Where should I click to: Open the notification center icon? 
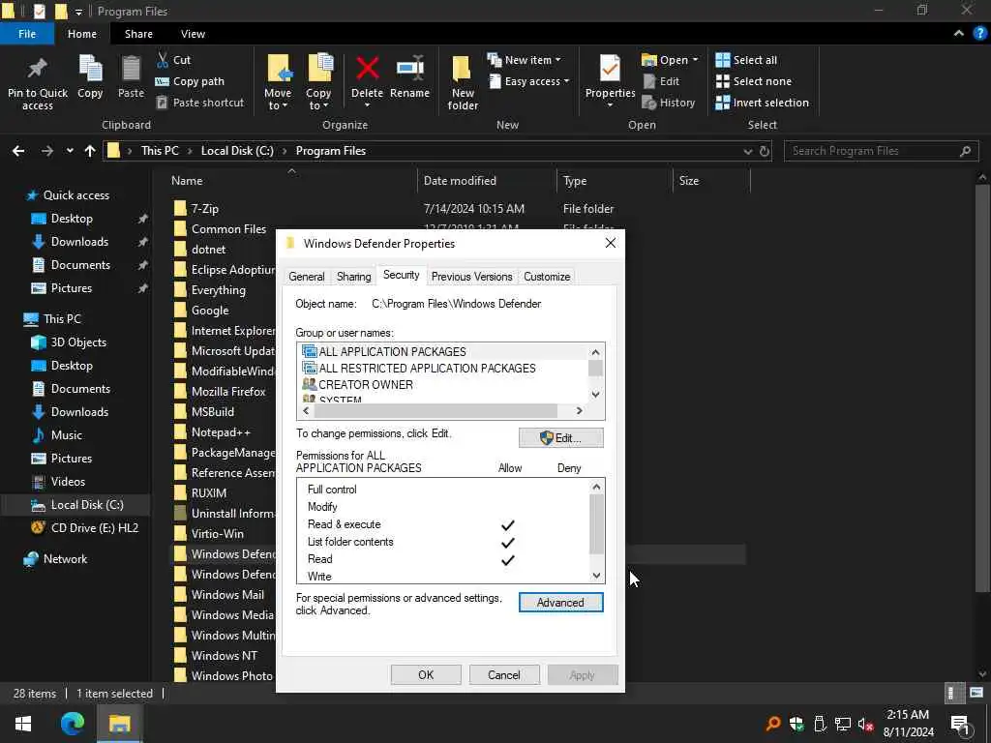coord(960,724)
